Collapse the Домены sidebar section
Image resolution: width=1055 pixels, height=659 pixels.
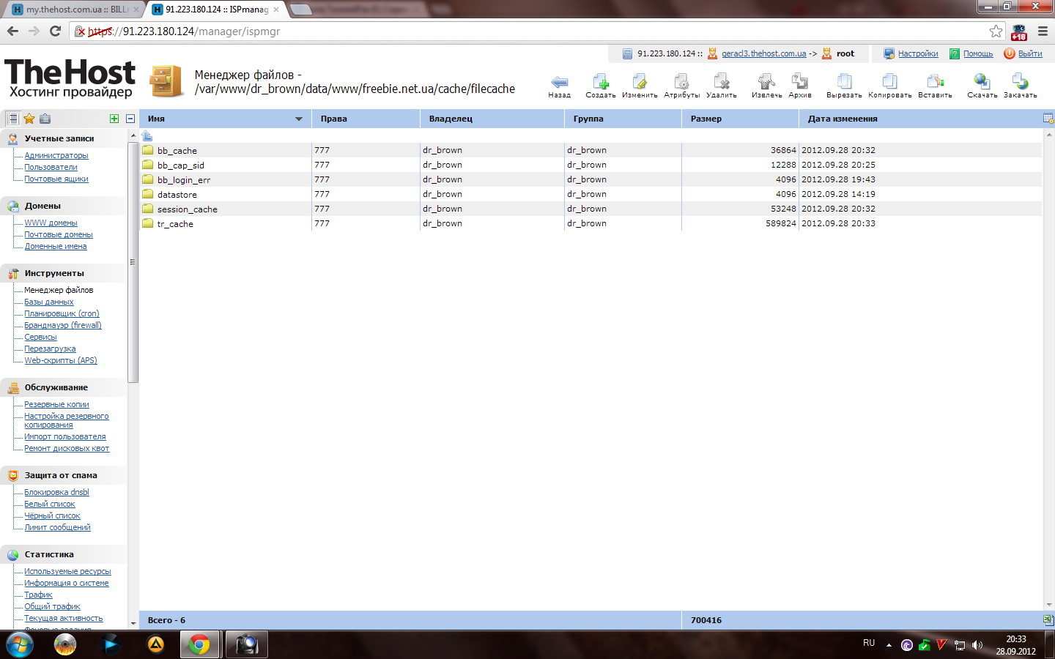click(42, 206)
